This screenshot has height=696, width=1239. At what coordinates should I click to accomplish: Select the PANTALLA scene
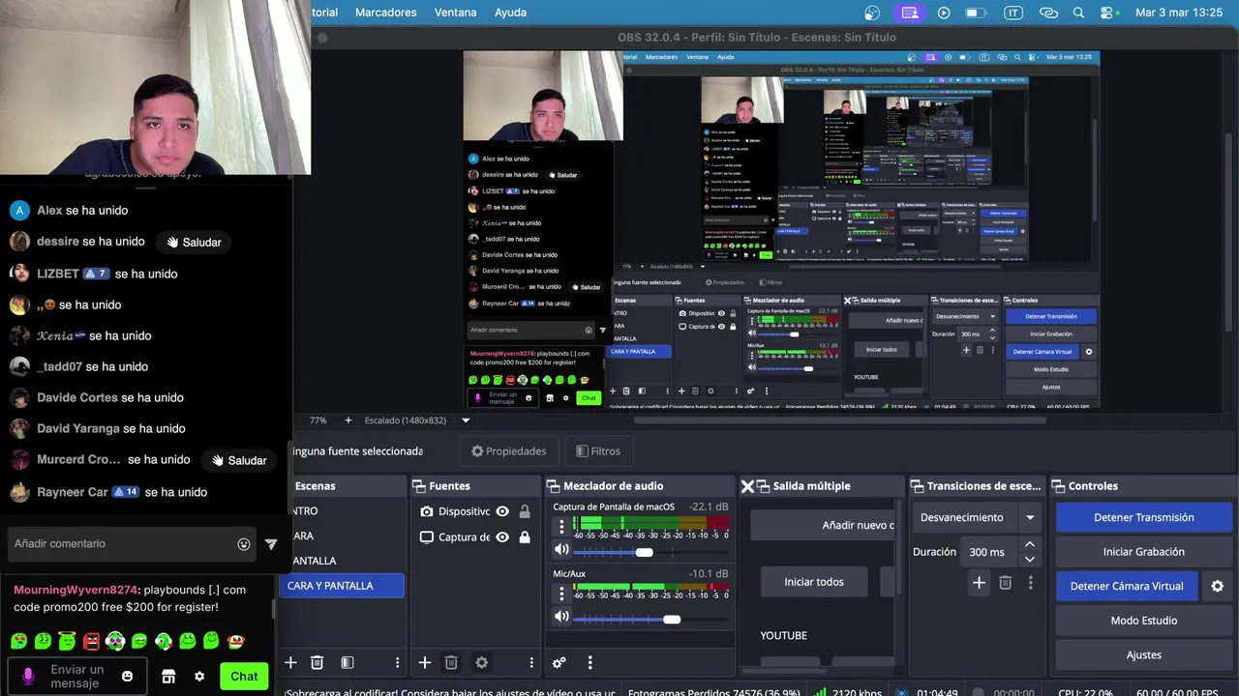click(x=341, y=561)
